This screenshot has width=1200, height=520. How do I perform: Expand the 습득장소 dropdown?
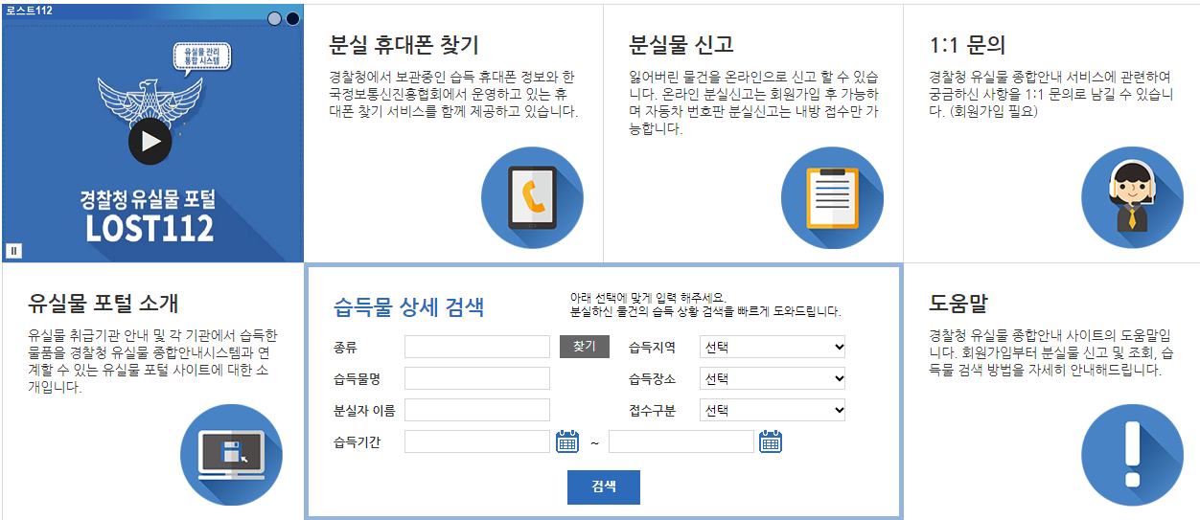click(773, 378)
